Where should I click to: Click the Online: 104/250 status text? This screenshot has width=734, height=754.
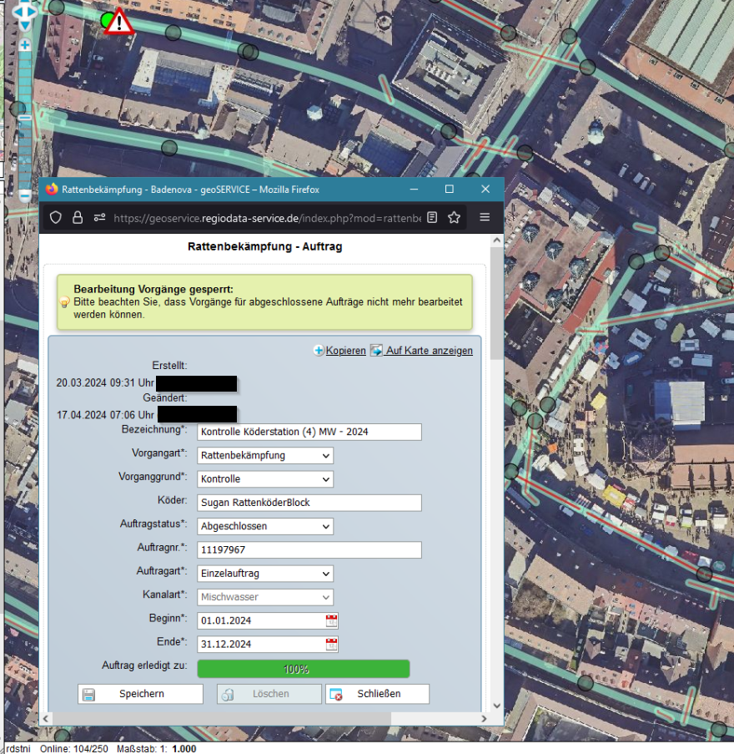74,749
